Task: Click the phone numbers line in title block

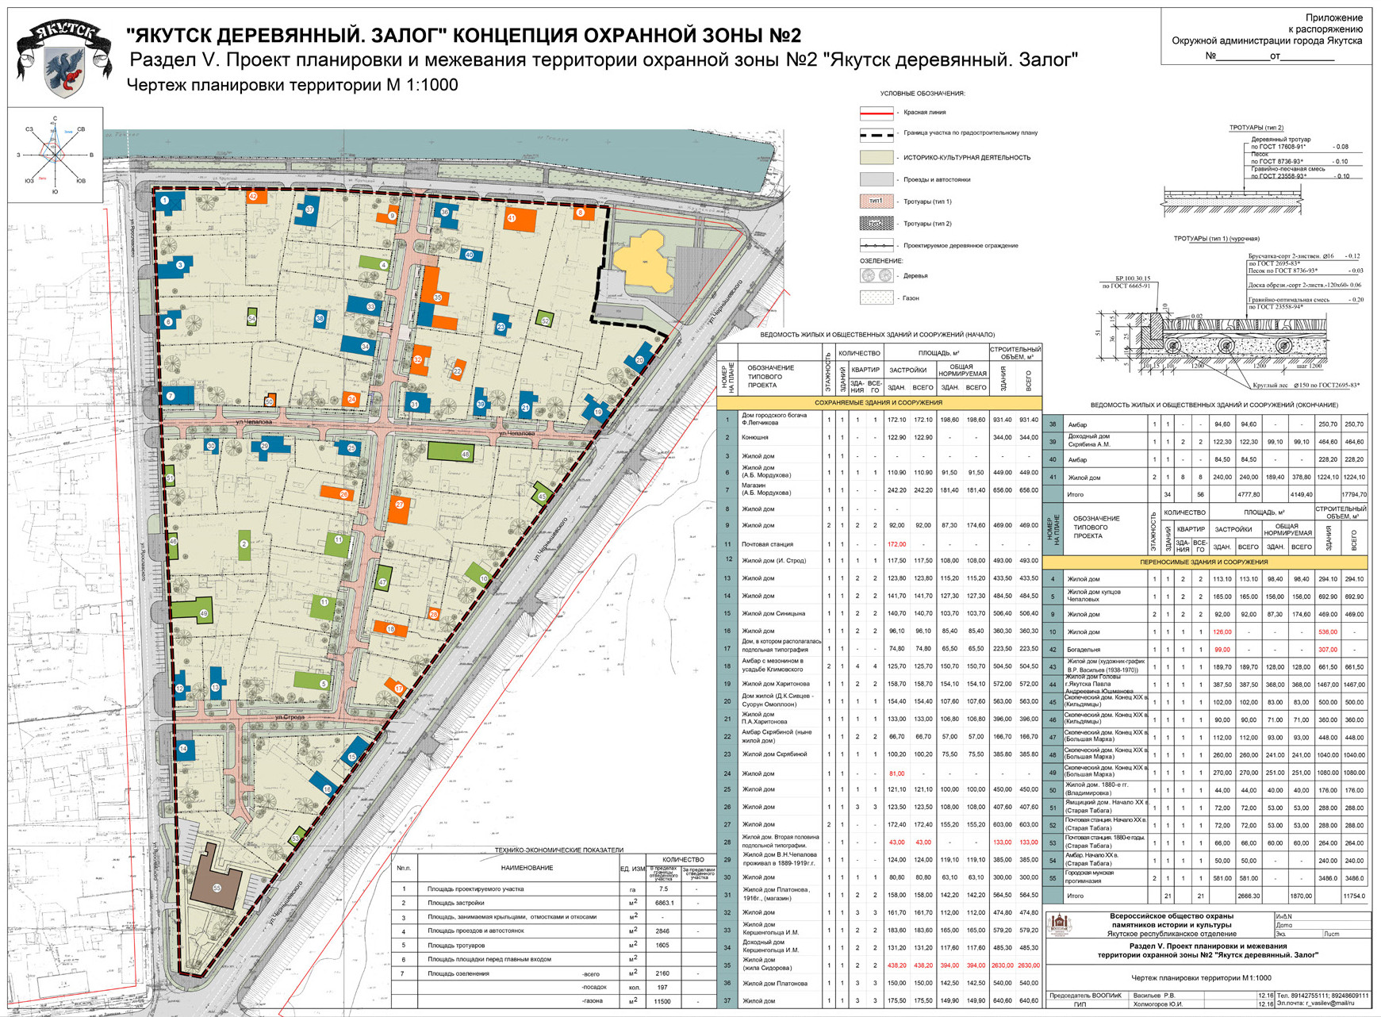Action: 1323,995
